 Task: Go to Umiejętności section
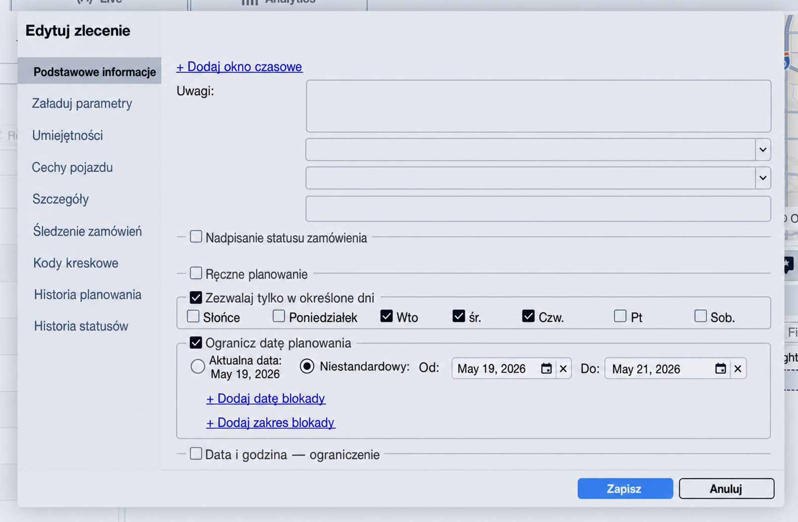67,135
